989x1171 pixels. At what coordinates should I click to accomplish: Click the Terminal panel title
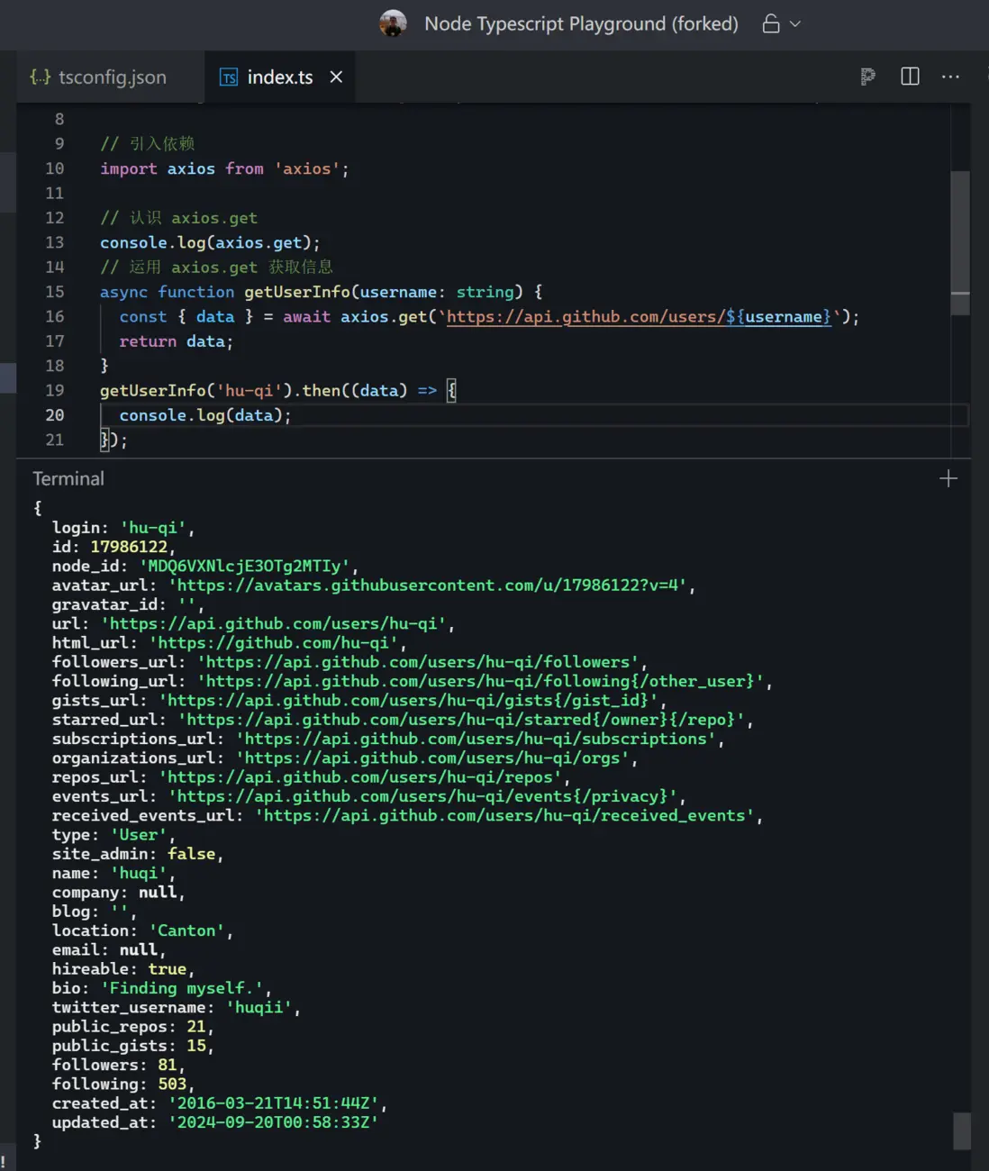68,478
